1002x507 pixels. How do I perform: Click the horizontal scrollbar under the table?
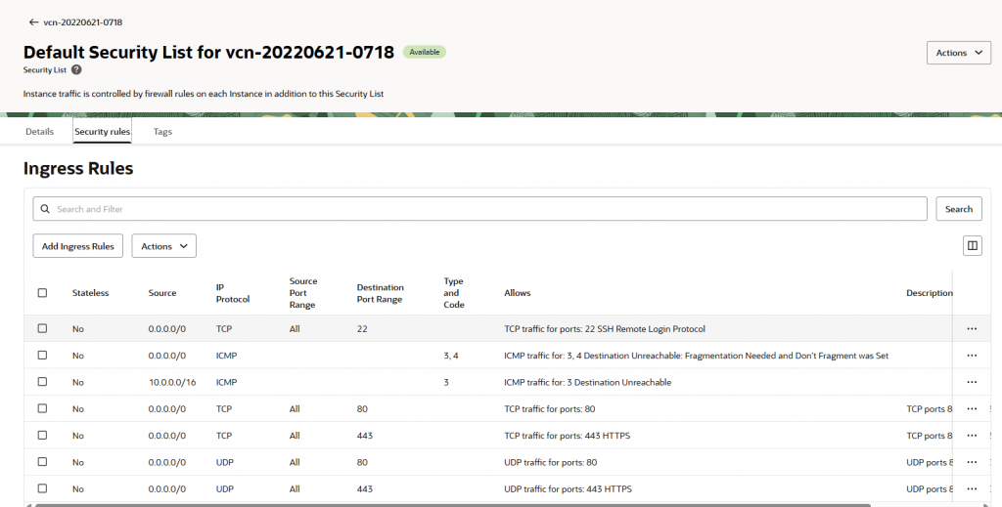[x=450, y=504]
